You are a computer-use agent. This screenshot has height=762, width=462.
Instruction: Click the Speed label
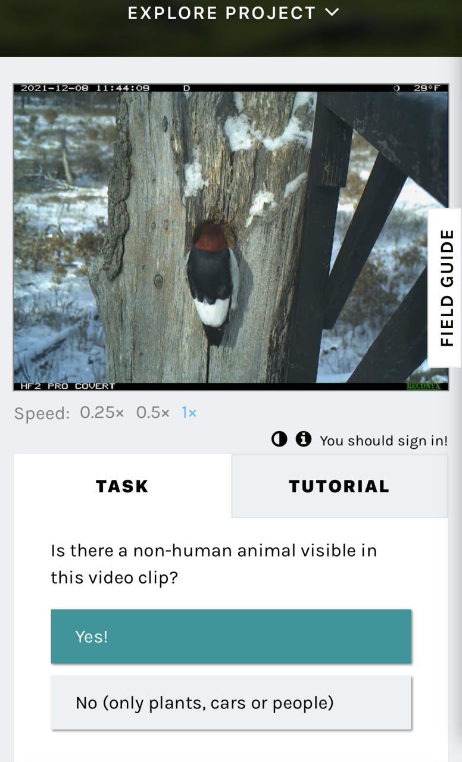point(42,413)
